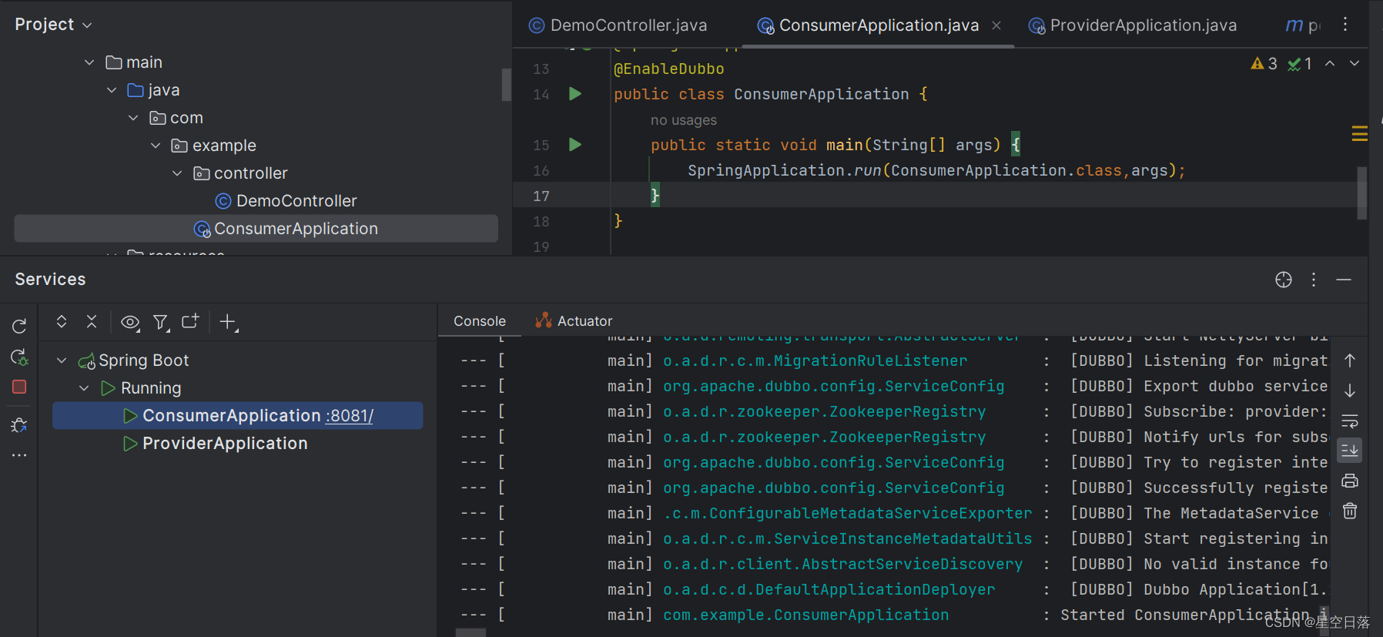Open the :8081/ link for ConsumerApplication
This screenshot has height=637, width=1383.
[349, 416]
